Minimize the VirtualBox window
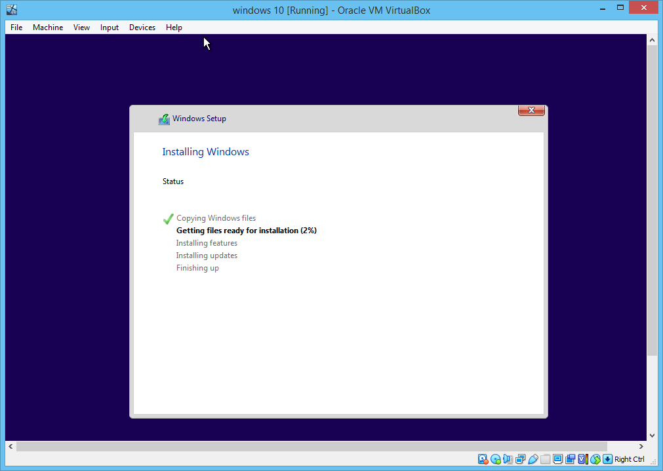The image size is (663, 471). coord(603,8)
